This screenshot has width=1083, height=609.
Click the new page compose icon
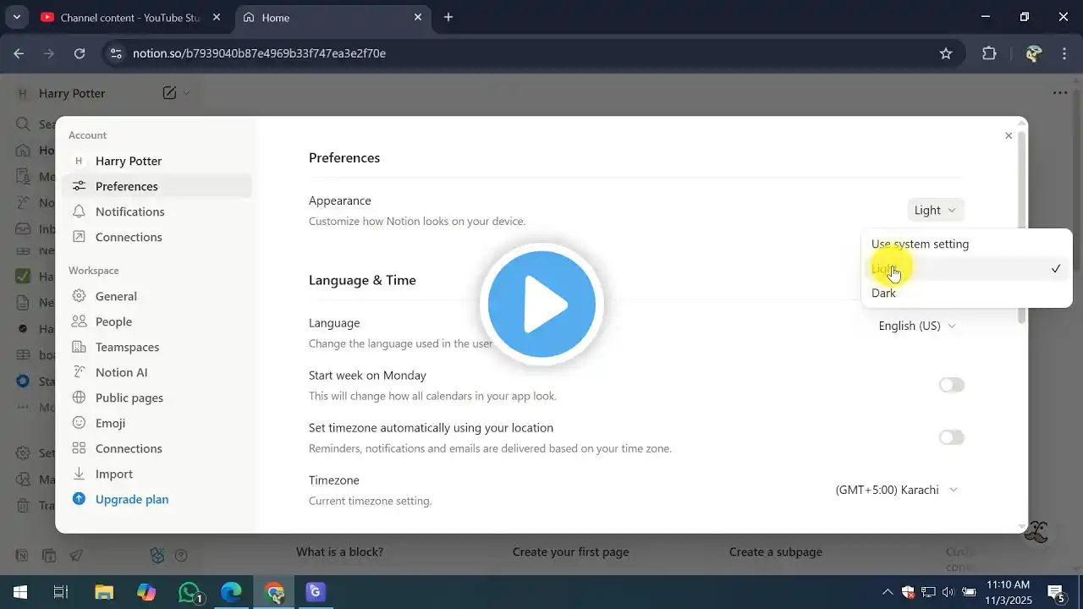click(x=169, y=93)
